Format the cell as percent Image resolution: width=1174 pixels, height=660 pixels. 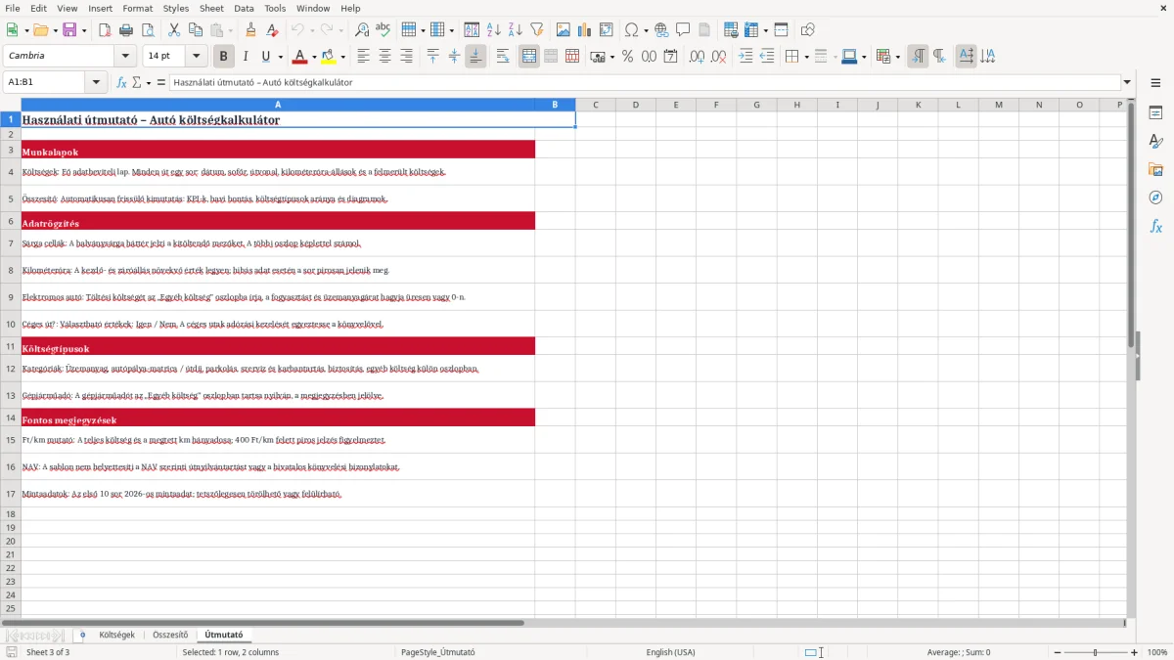coord(627,57)
